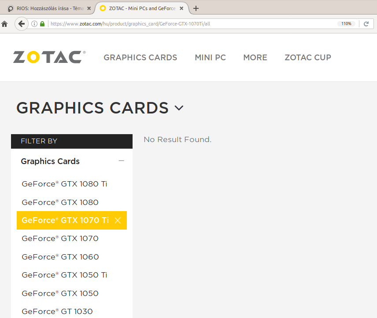
Task: Close the ZOTAC browser tab
Action: 181,8
